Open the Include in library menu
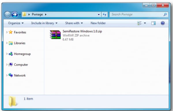173x111 pixels. [x=44, y=23]
